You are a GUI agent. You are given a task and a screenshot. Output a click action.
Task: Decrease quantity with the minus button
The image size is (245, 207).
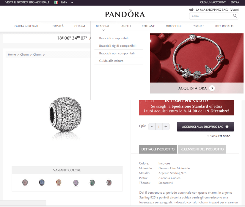tap(152, 126)
